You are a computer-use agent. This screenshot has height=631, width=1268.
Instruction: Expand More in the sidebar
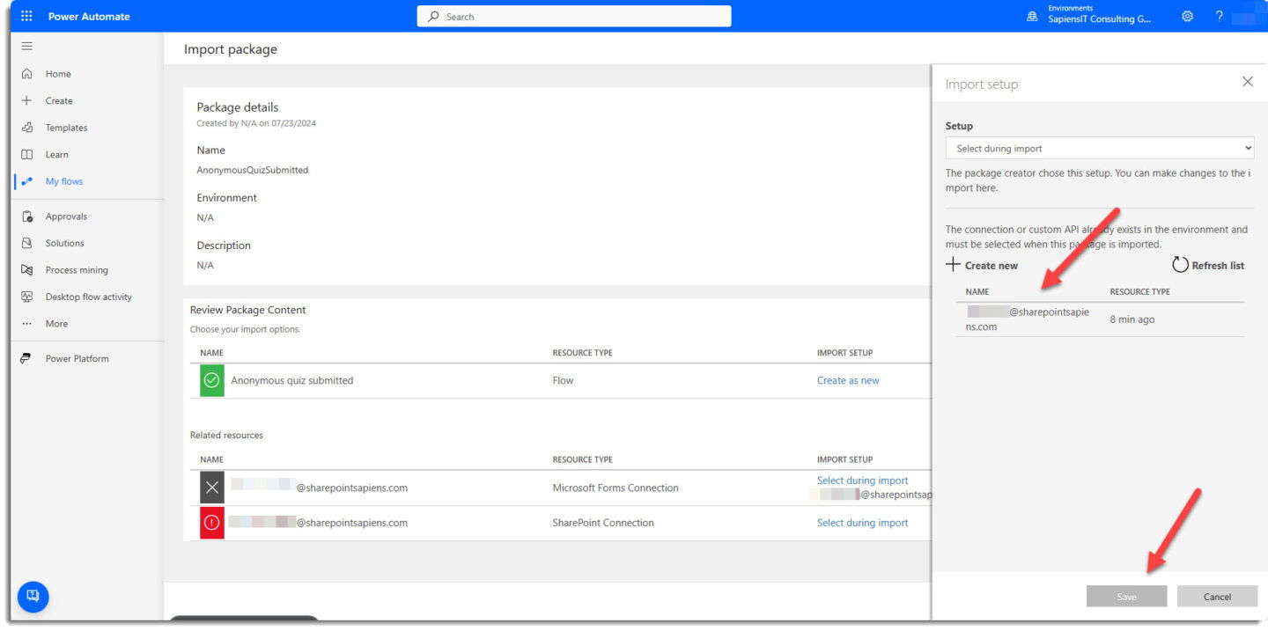[56, 324]
